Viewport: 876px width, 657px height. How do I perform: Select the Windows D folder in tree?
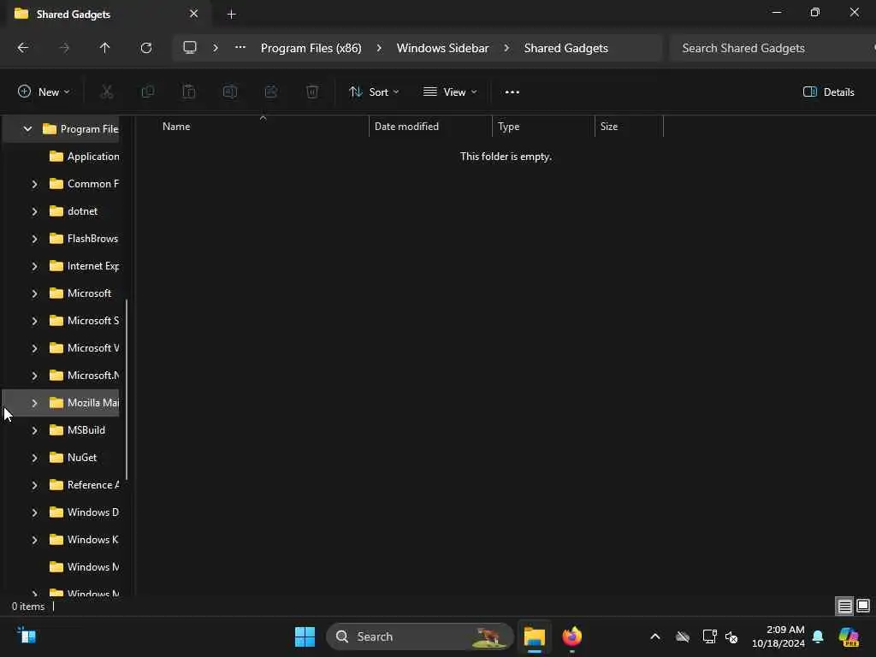(x=85, y=512)
